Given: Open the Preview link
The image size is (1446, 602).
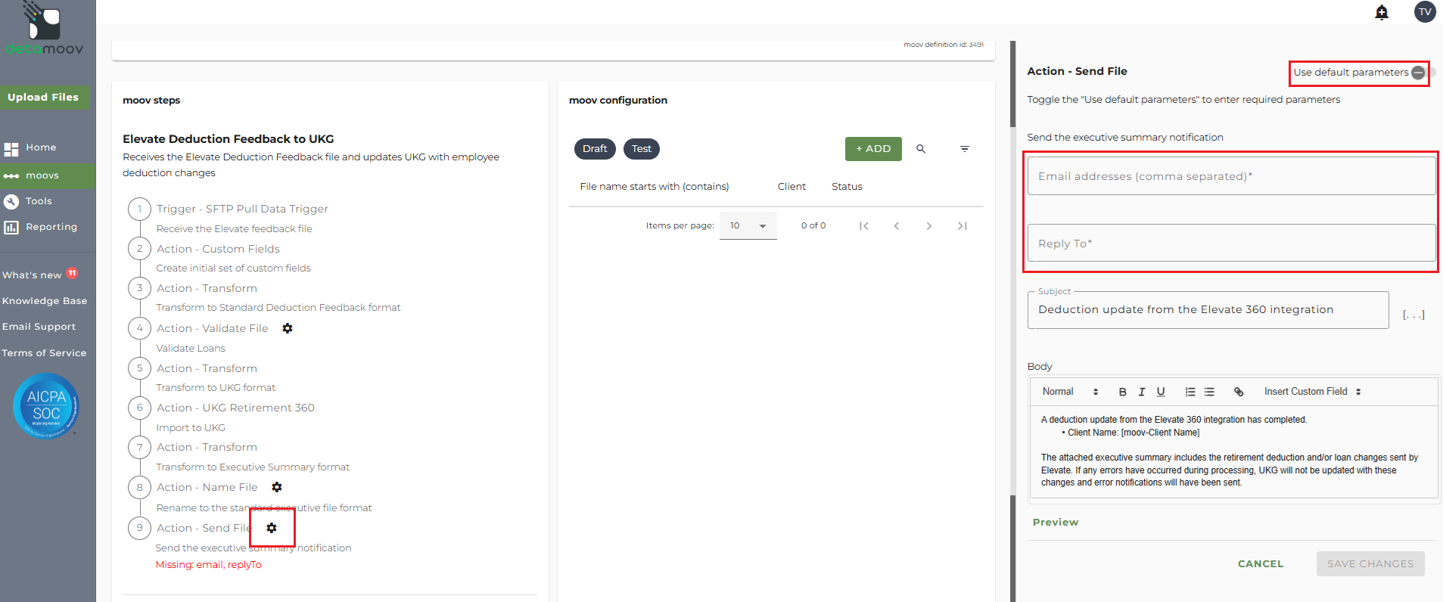Looking at the screenshot, I should pos(1056,523).
